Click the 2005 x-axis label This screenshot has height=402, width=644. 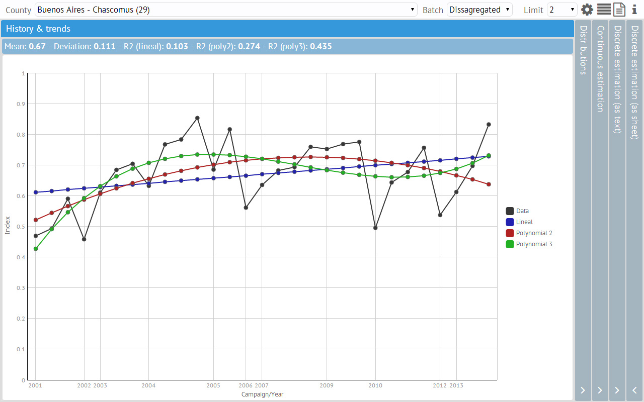coord(213,386)
